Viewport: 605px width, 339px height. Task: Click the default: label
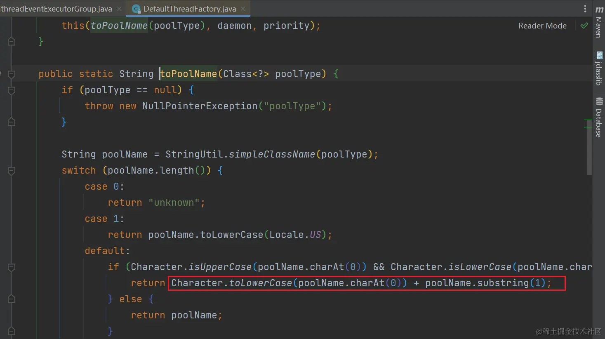[x=107, y=251]
